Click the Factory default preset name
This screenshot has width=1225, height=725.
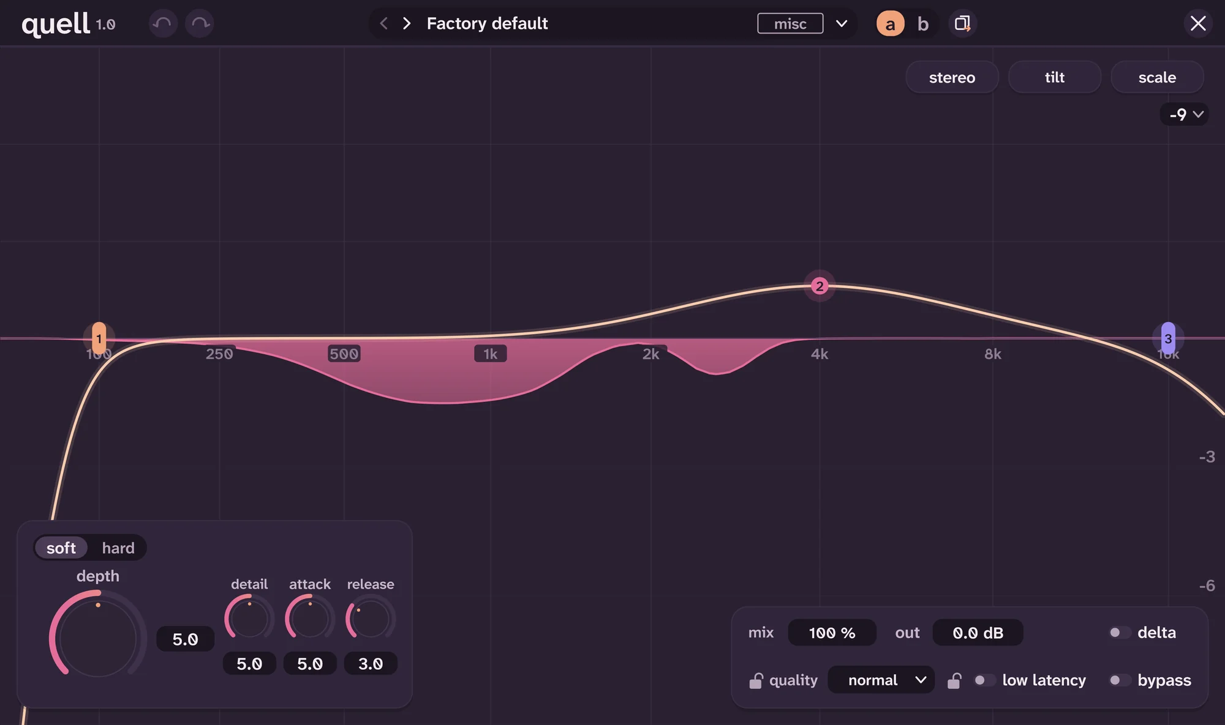pyautogui.click(x=487, y=23)
